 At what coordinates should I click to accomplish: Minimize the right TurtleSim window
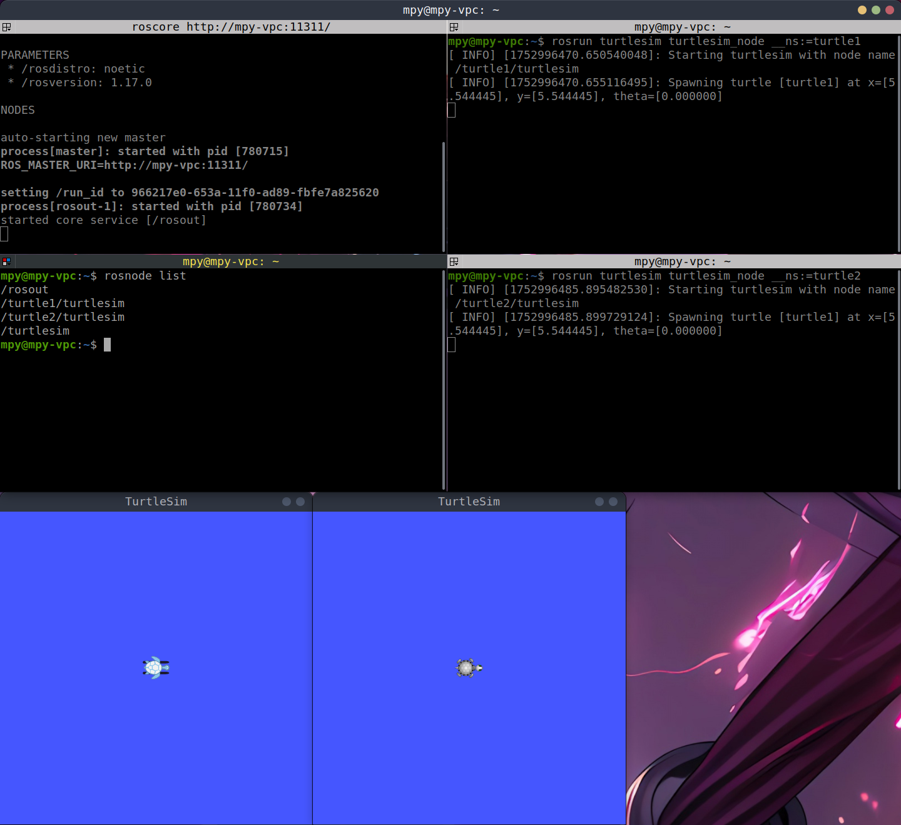599,502
